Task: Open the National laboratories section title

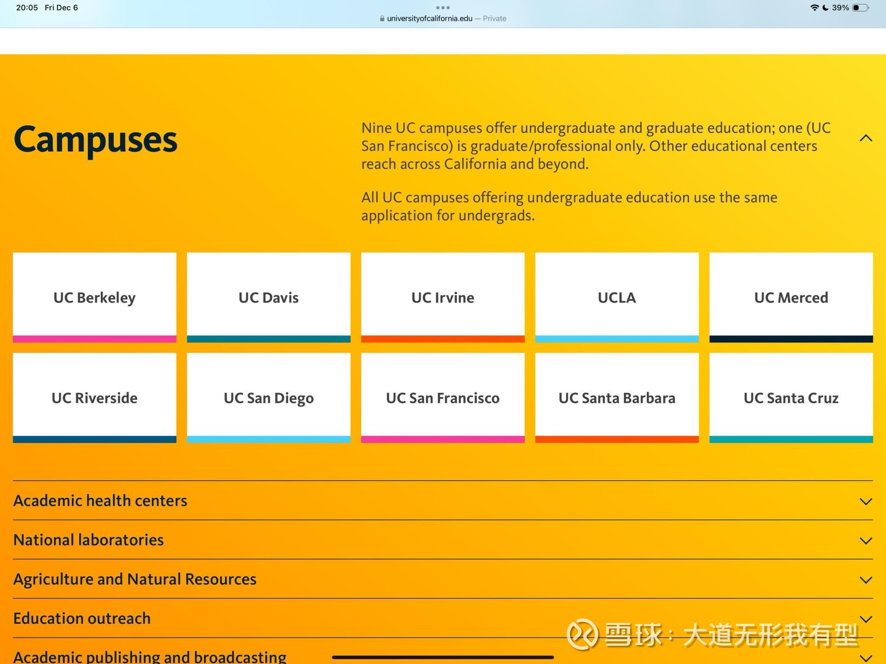Action: point(89,540)
